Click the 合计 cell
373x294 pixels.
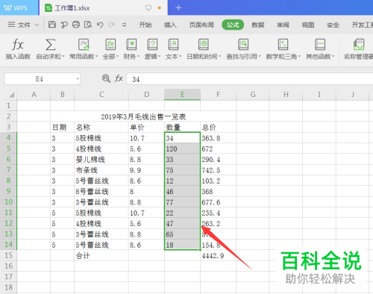point(101,255)
